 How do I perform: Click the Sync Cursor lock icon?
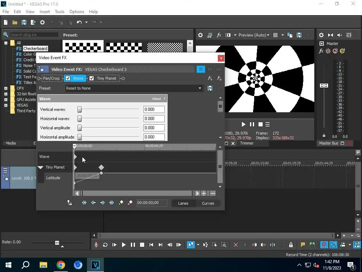(70, 203)
